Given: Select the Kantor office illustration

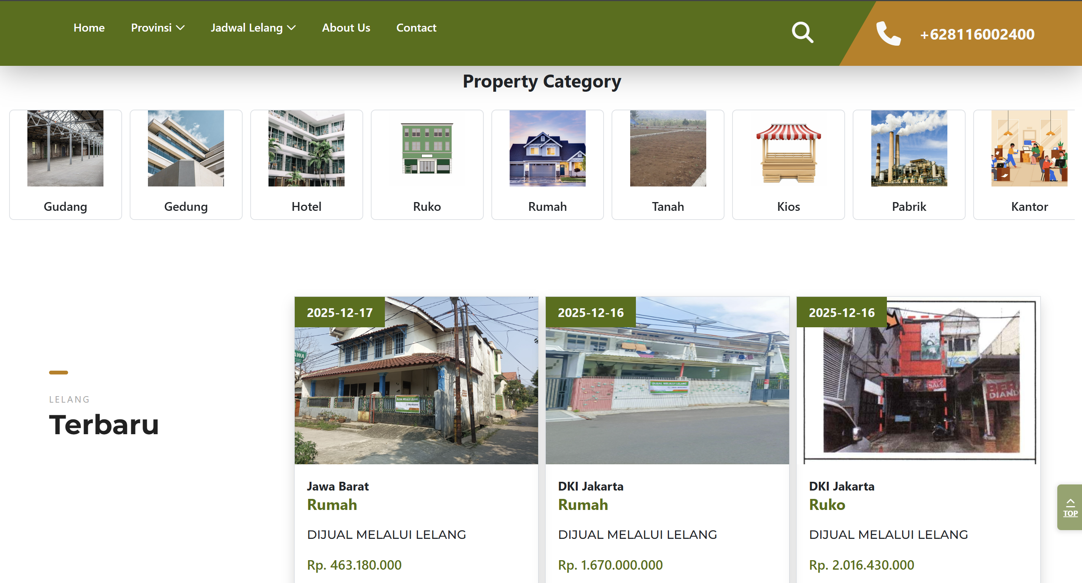Looking at the screenshot, I should 1029,148.
